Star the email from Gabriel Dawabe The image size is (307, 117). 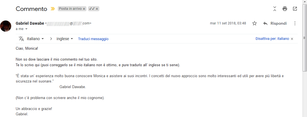(x=254, y=24)
